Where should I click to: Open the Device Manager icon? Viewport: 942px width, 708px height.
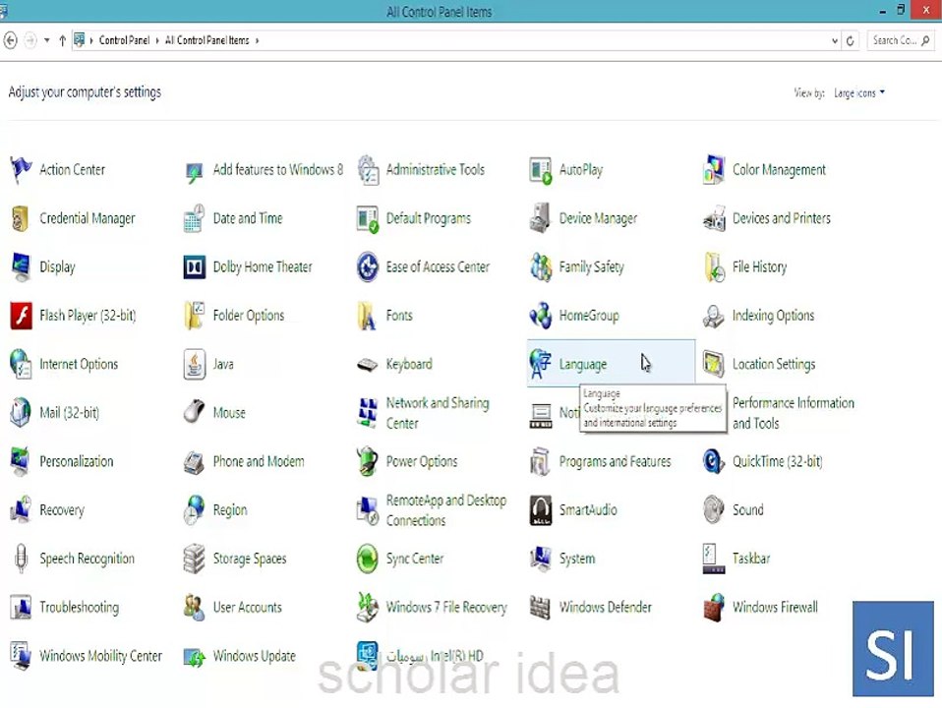coord(540,217)
